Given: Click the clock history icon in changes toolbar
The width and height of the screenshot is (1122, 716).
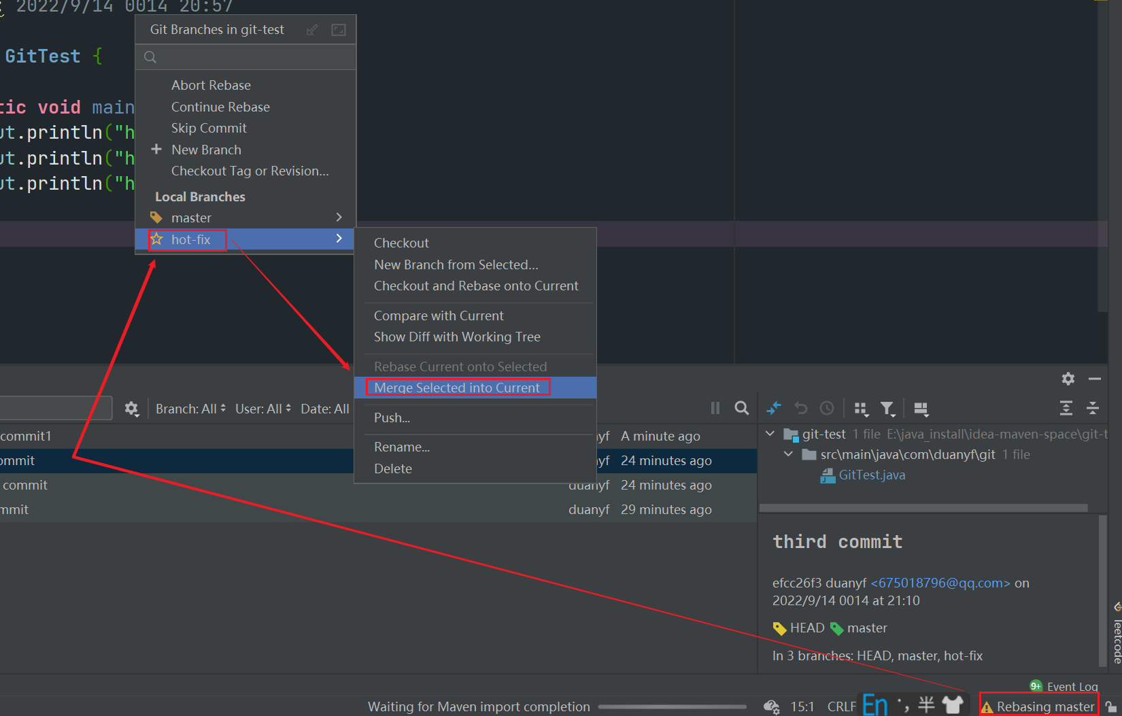Looking at the screenshot, I should point(827,408).
